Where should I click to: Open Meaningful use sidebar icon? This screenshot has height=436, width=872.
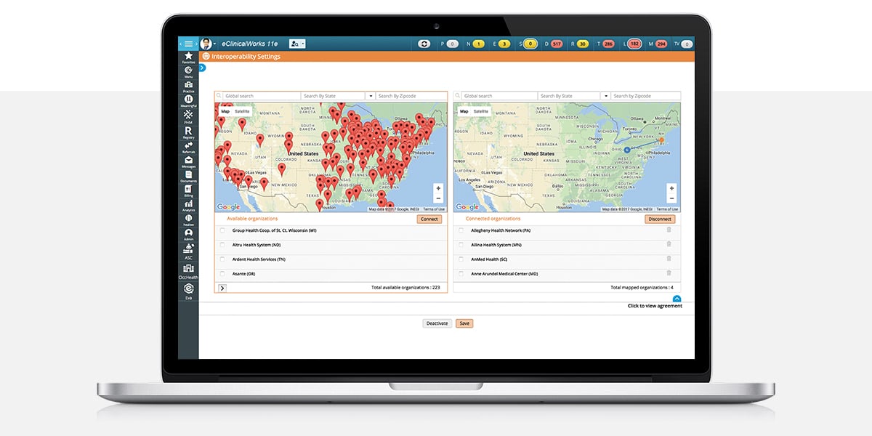point(188,101)
